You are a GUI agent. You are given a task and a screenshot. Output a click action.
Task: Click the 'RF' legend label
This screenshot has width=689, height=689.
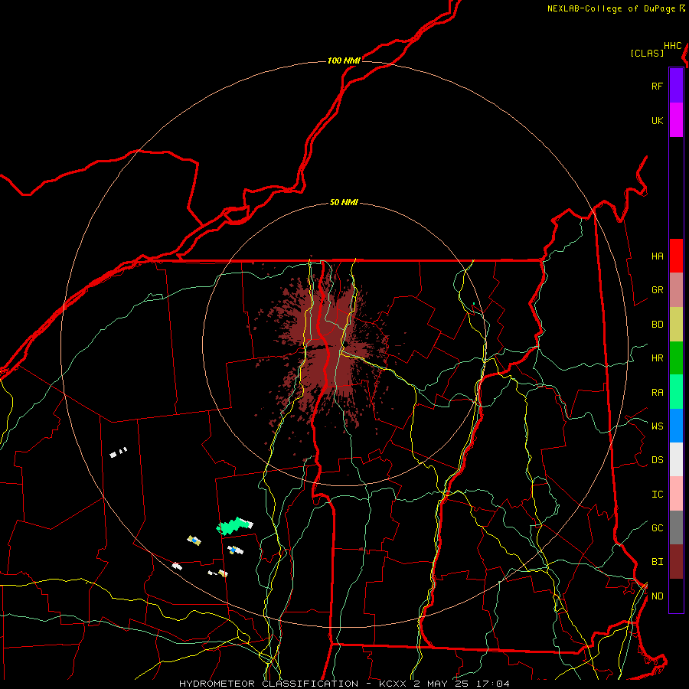pyautogui.click(x=657, y=87)
